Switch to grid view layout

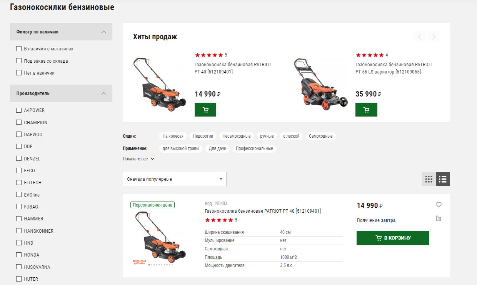(x=429, y=179)
